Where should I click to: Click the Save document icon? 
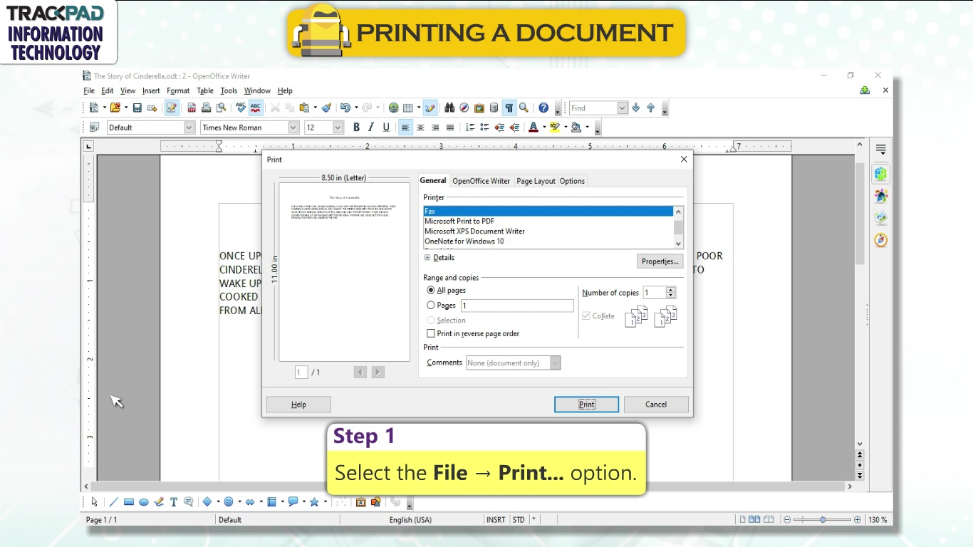[x=137, y=108]
